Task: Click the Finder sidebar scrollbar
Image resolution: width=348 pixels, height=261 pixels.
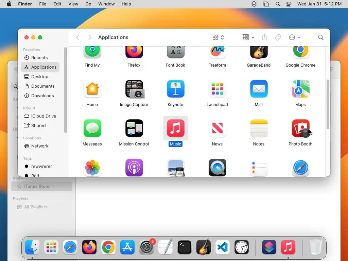Action: point(66,90)
